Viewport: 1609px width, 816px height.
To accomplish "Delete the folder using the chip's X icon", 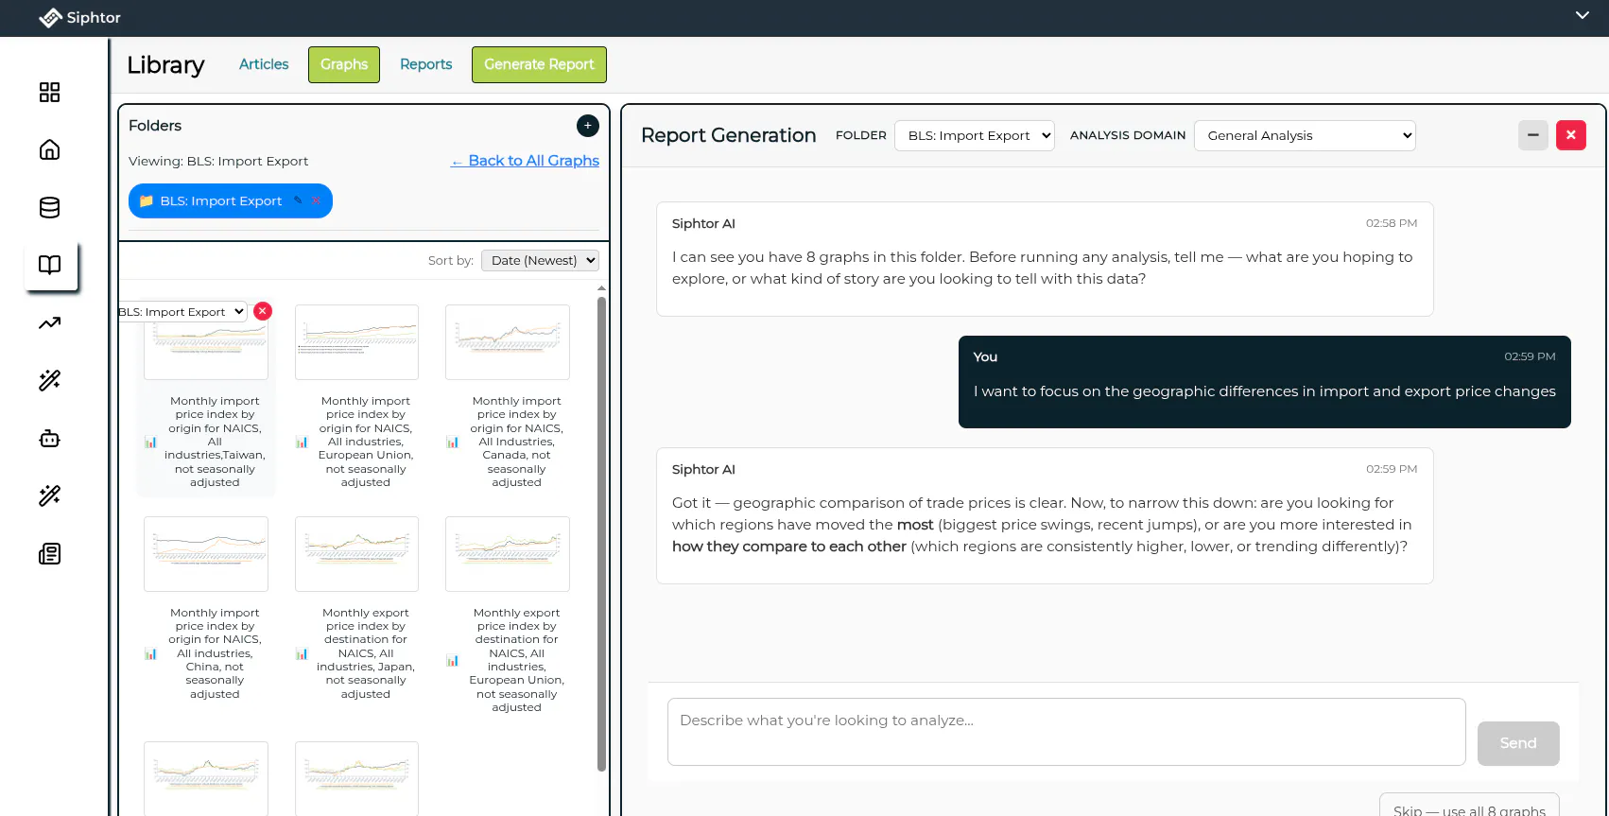I will (x=316, y=200).
